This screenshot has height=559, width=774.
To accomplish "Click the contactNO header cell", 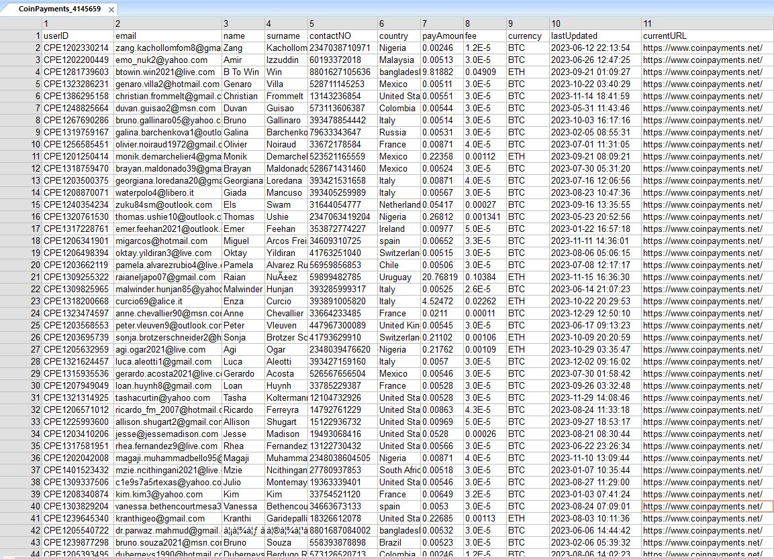I will 342,36.
